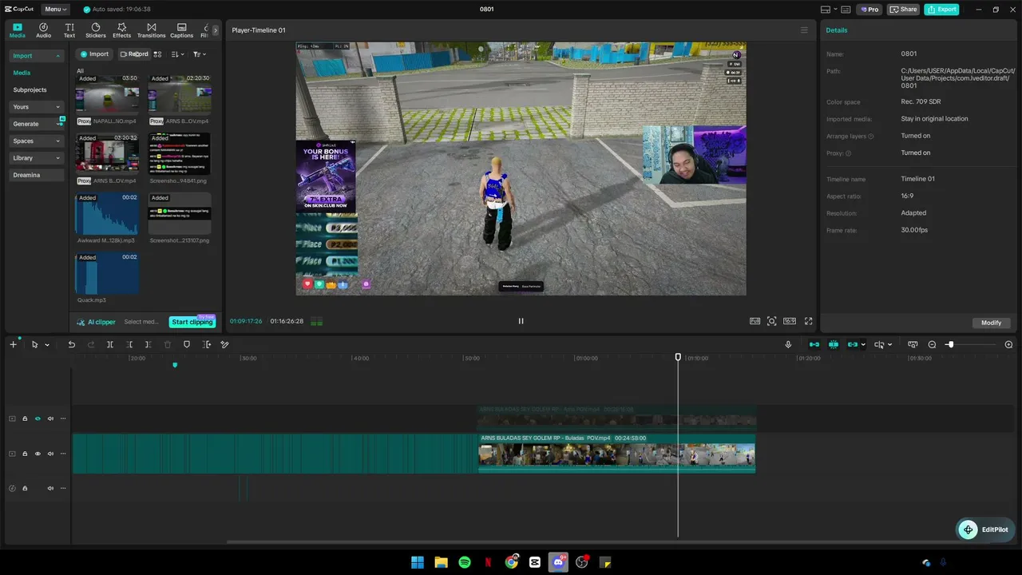Click the player scope-zoom focus icon
Screen dimensions: 1022x575
click(771, 321)
